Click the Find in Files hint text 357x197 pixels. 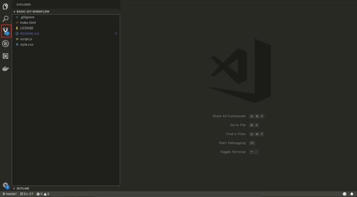[x=236, y=134]
